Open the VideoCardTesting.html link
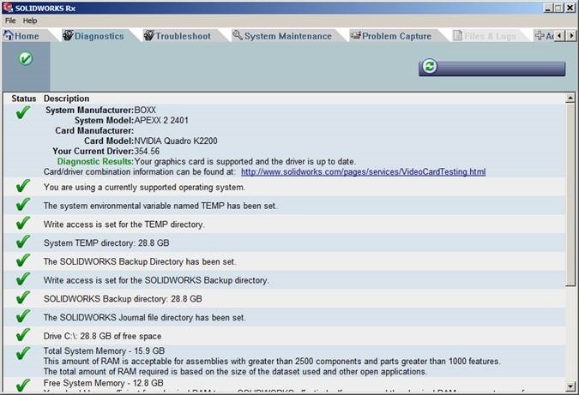The image size is (579, 395). (364, 172)
